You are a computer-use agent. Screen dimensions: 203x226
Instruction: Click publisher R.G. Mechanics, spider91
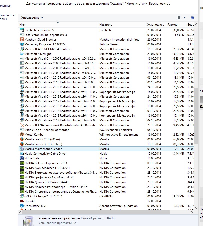(116, 130)
